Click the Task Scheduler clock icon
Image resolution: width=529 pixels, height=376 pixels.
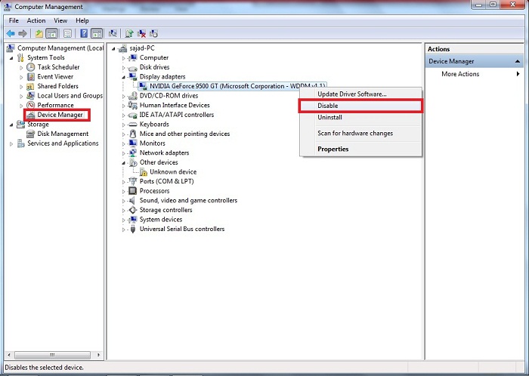[x=31, y=67]
